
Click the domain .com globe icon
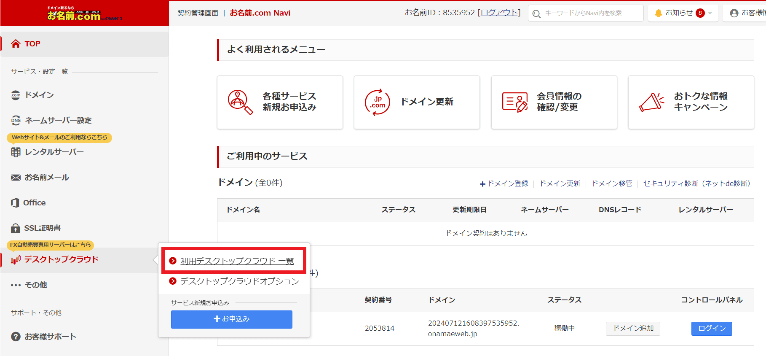click(16, 95)
